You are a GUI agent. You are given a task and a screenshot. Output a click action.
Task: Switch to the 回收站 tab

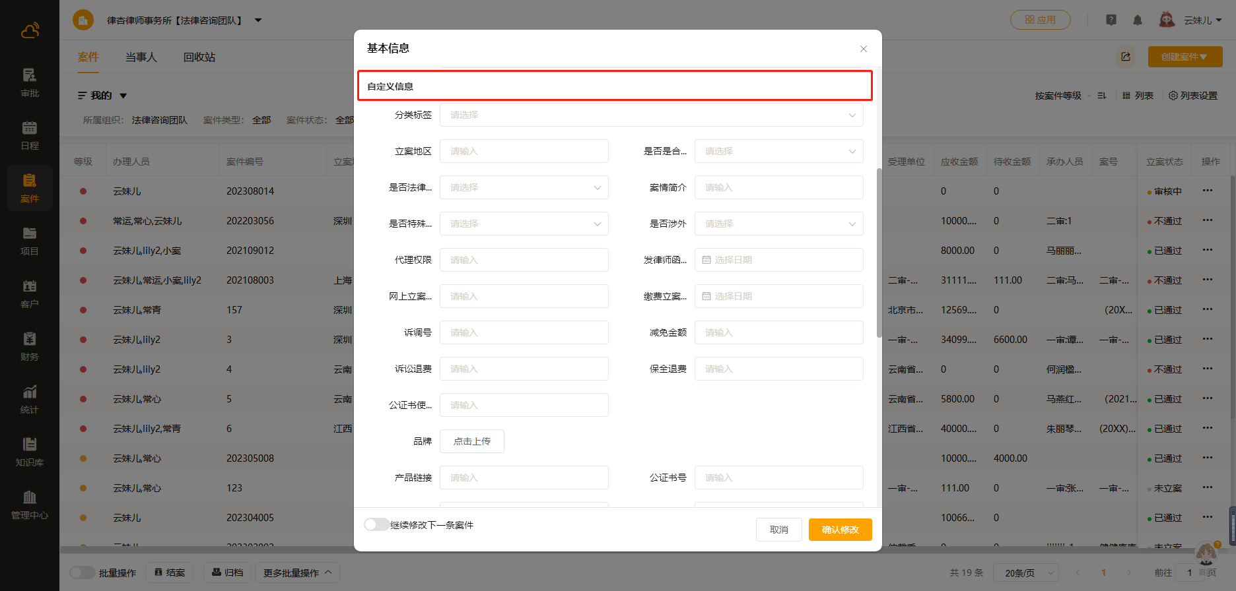click(x=199, y=57)
